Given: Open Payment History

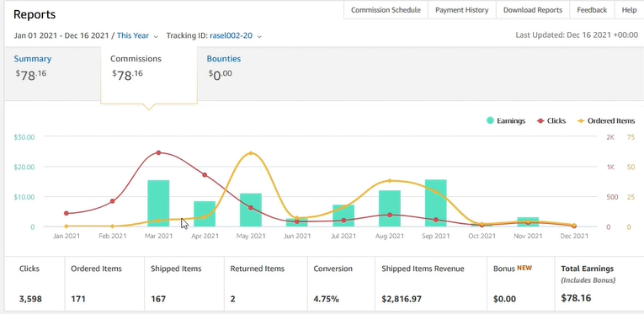Looking at the screenshot, I should click(x=461, y=10).
